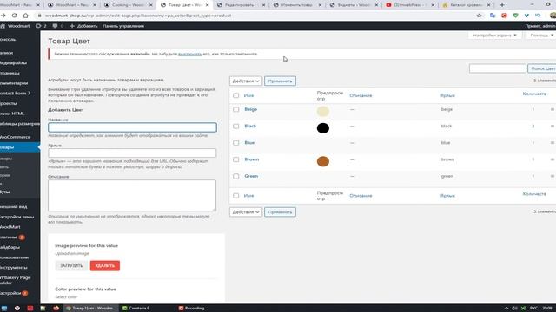Toggle select-all checkbox in table footer
The image size is (556, 312).
(235, 196)
